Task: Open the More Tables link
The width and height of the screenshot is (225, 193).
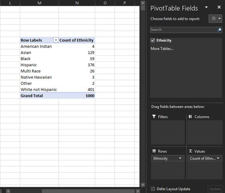Action: 162,49
